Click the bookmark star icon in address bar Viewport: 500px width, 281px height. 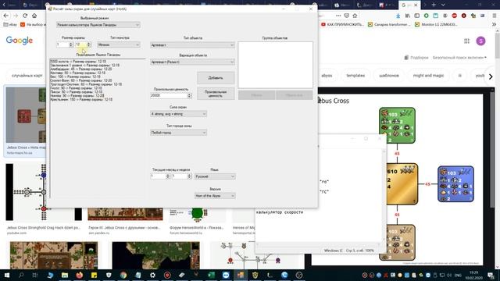pos(355,16)
